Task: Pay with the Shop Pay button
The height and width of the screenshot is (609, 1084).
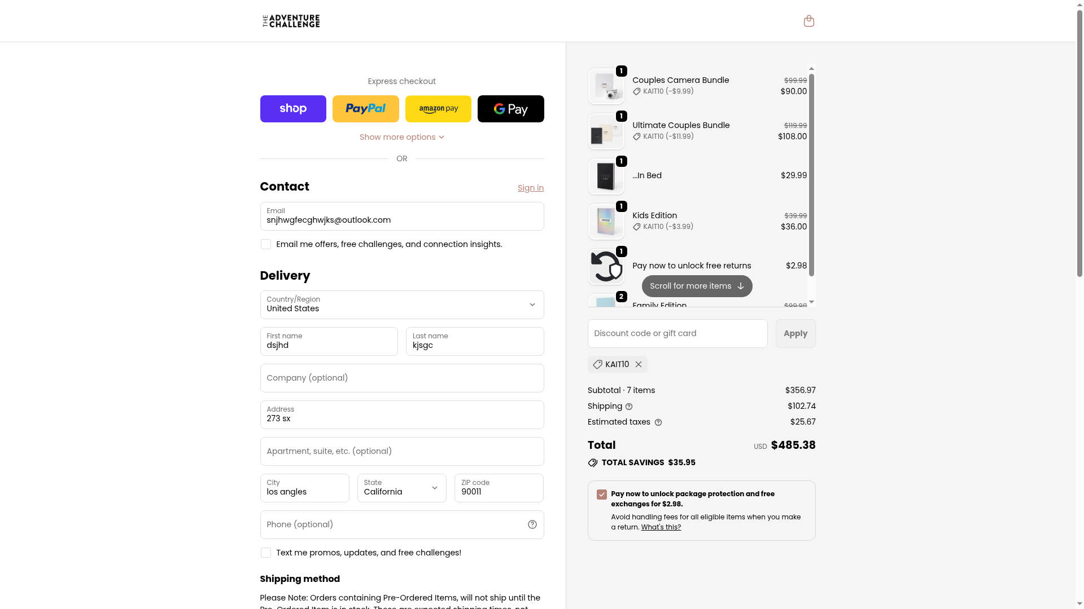Action: tap(293, 109)
